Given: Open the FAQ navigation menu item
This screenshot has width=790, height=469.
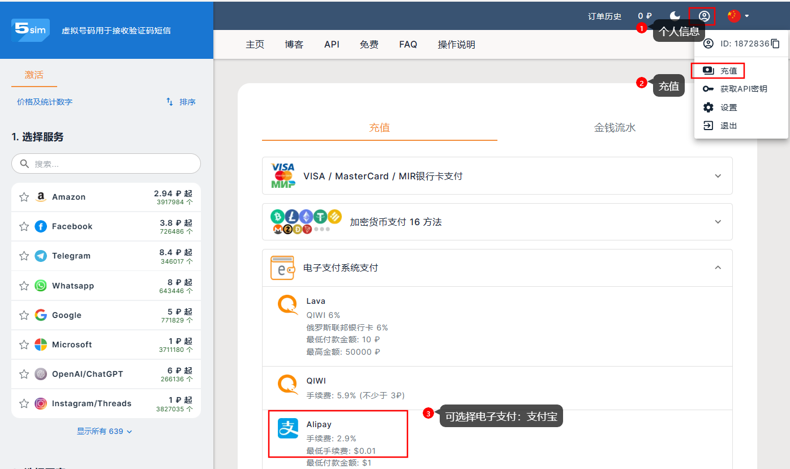Looking at the screenshot, I should (x=408, y=44).
